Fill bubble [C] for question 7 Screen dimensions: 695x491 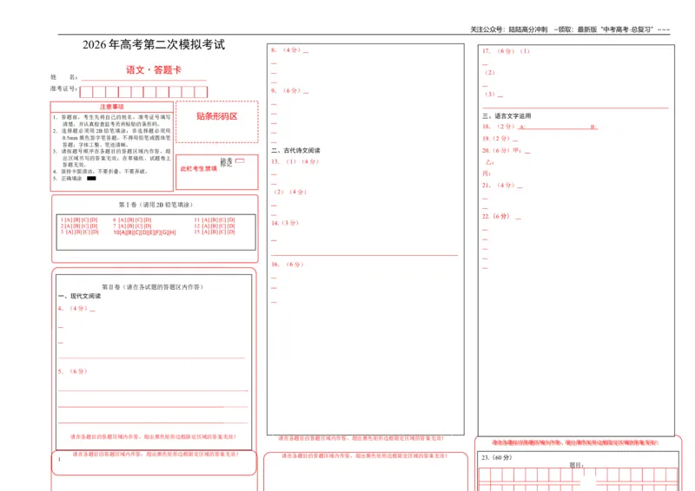tap(139, 226)
